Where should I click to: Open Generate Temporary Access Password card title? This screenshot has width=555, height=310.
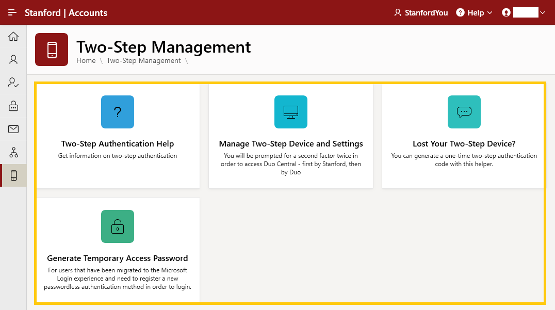pyautogui.click(x=118, y=258)
